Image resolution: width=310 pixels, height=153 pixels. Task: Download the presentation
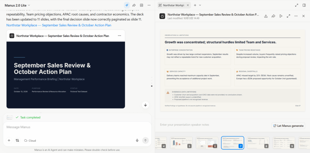coord(266,16)
